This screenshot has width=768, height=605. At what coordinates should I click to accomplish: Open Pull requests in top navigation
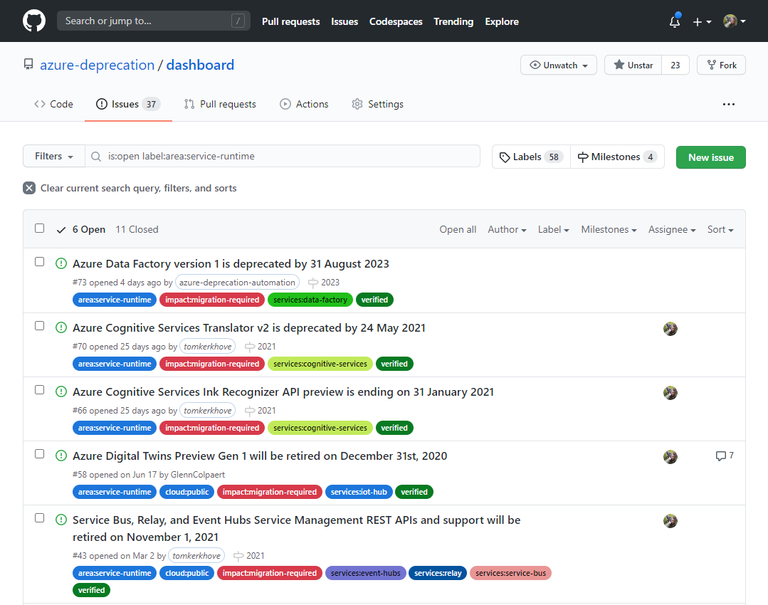(291, 21)
